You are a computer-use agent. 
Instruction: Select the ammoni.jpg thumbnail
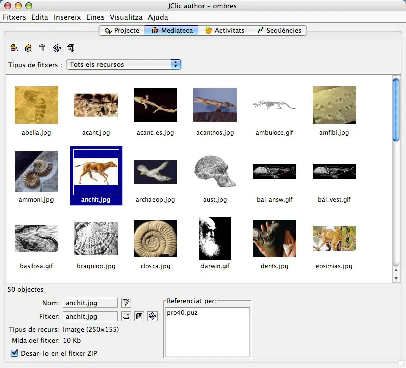click(x=36, y=171)
